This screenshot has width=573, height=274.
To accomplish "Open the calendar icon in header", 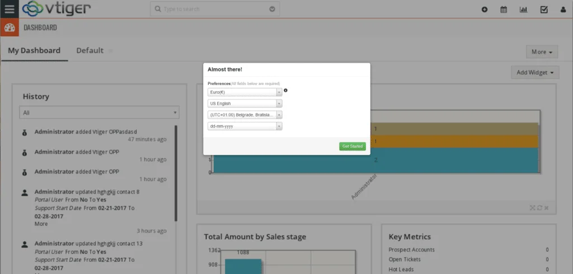I will coord(504,10).
